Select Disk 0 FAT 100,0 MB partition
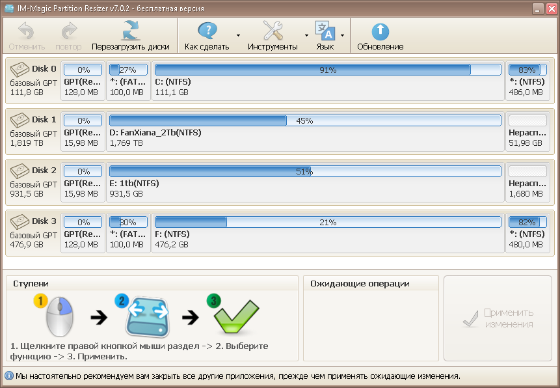560x388 pixels. [x=129, y=81]
